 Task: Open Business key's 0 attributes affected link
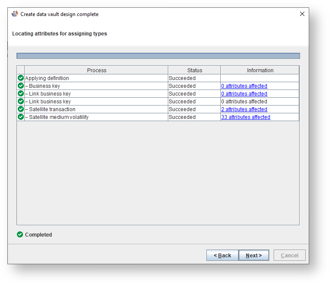[244, 86]
